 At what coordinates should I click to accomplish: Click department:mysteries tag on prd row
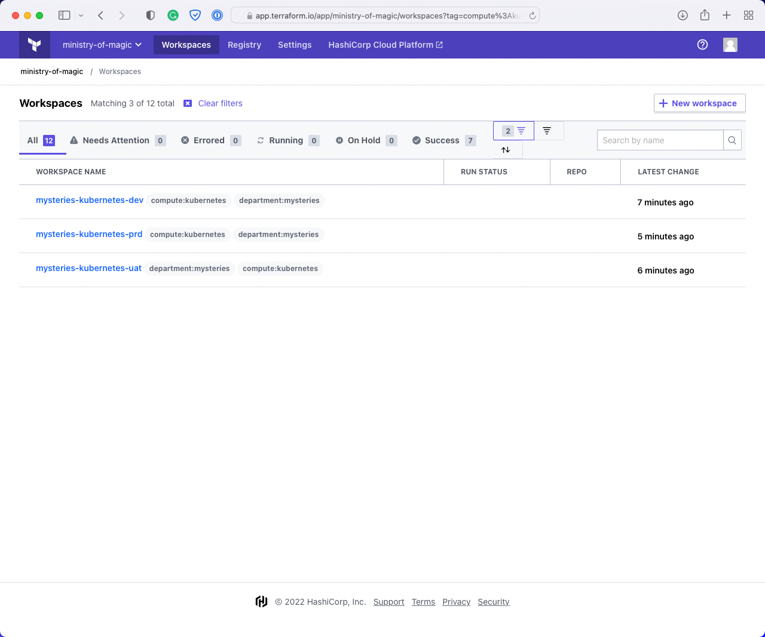click(279, 235)
